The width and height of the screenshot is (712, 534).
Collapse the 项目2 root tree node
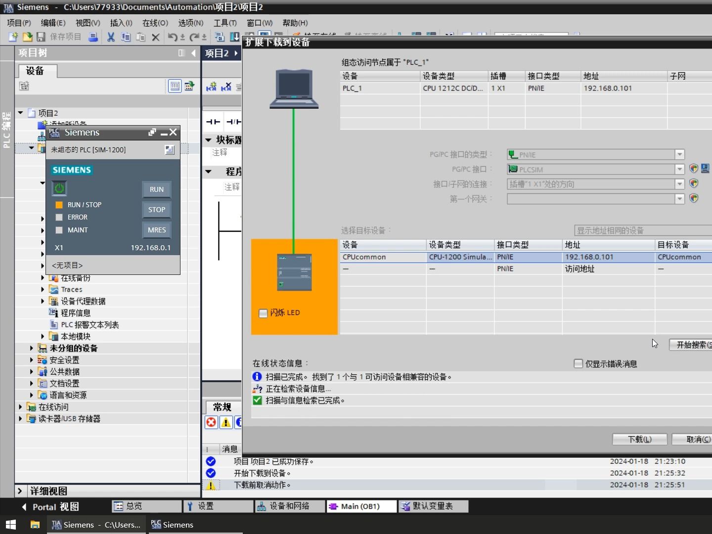21,113
